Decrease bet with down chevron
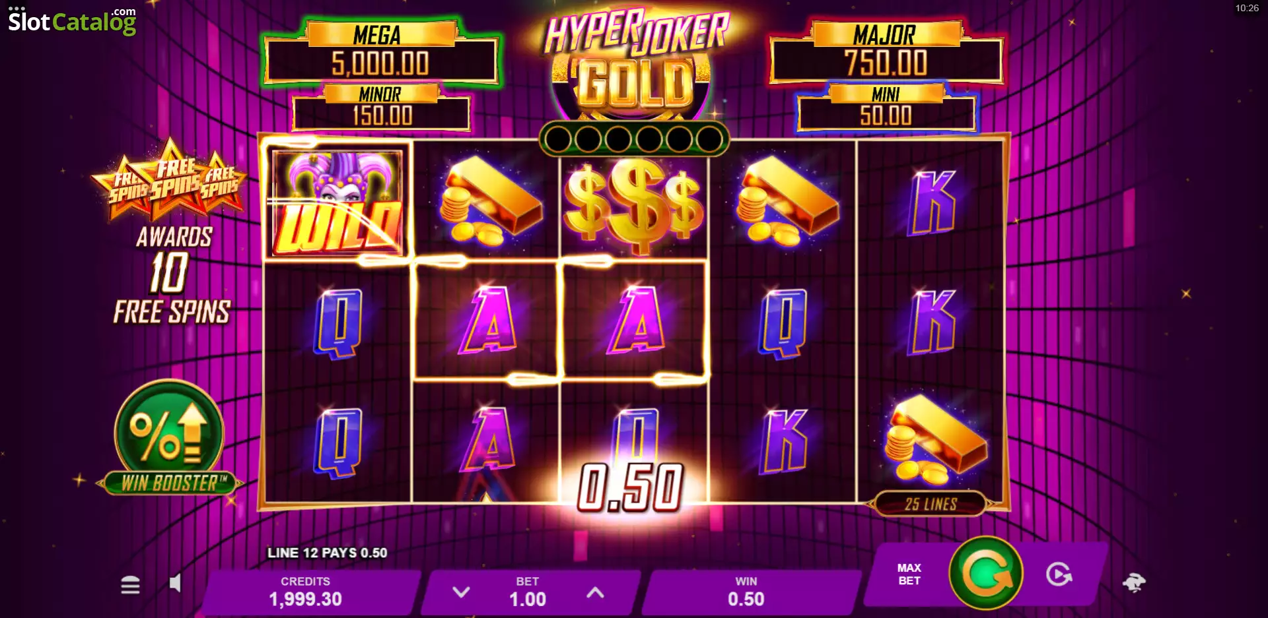This screenshot has height=618, width=1268. 461,592
